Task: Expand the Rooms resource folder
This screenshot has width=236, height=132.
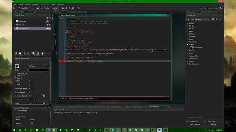Action: 187,51
